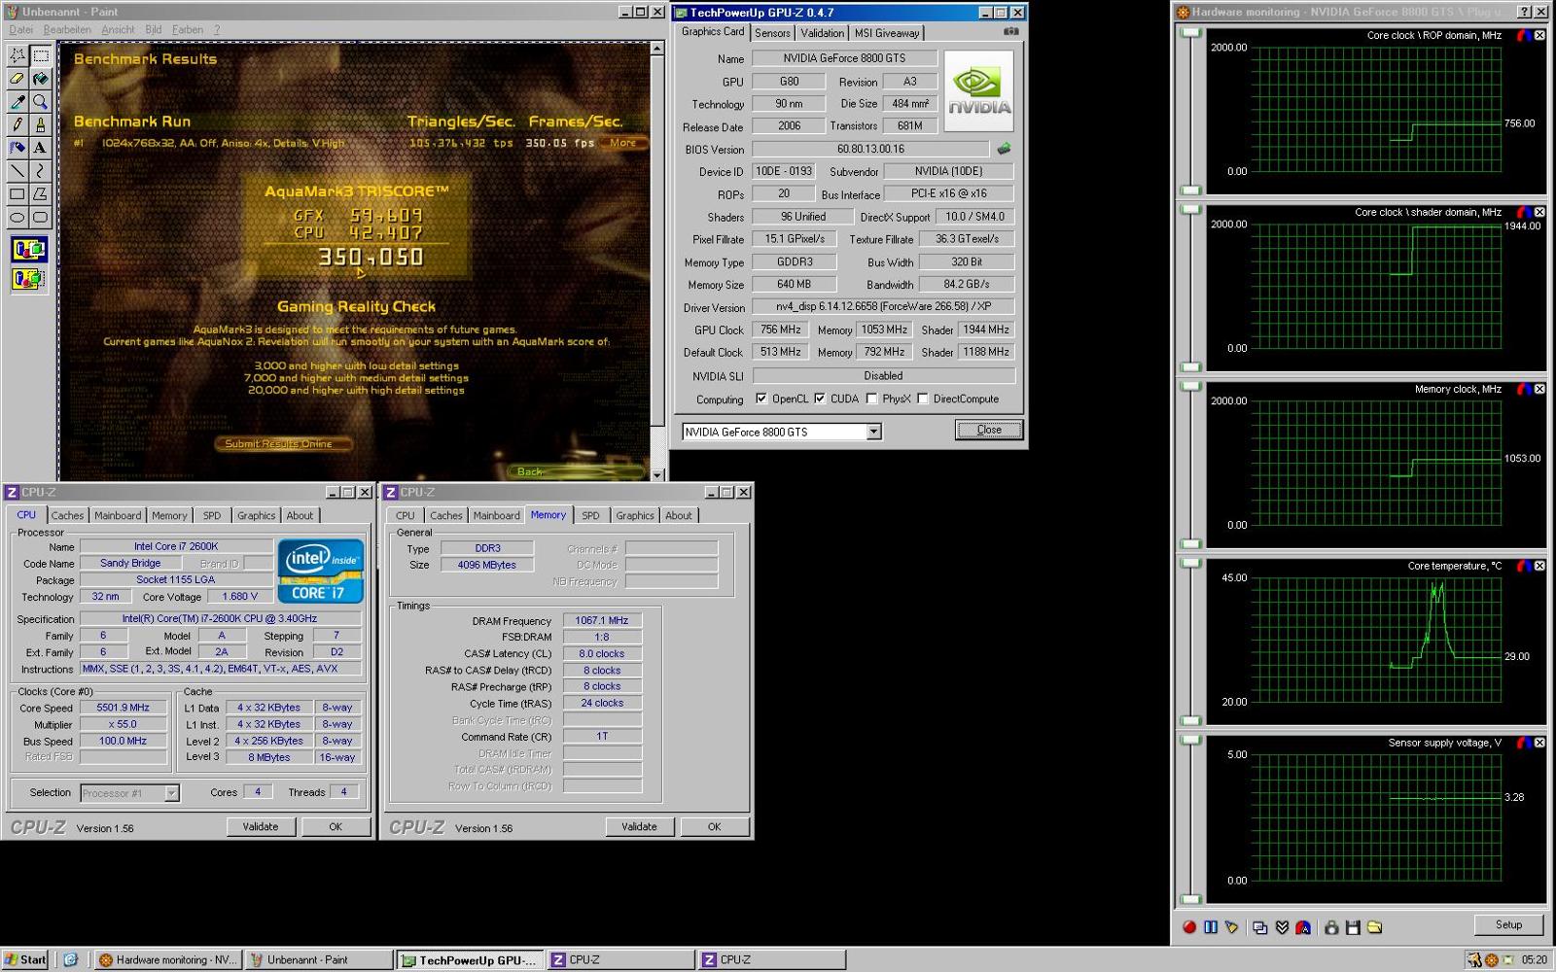The image size is (1556, 972).
Task: Select the Pencil tool in Paint
Action: point(18,125)
